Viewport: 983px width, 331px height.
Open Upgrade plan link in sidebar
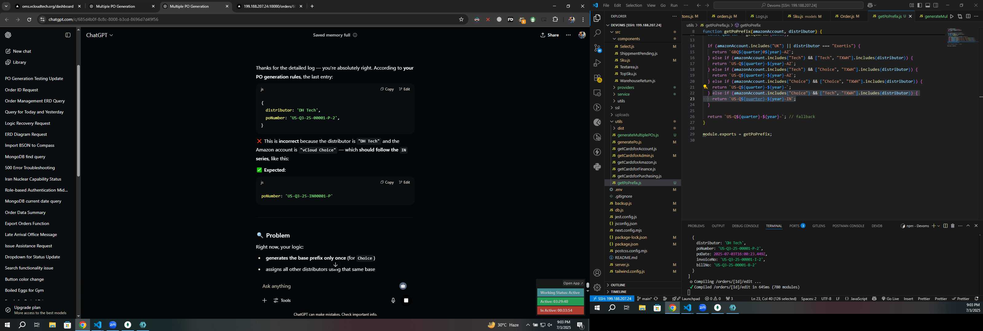coord(37,310)
